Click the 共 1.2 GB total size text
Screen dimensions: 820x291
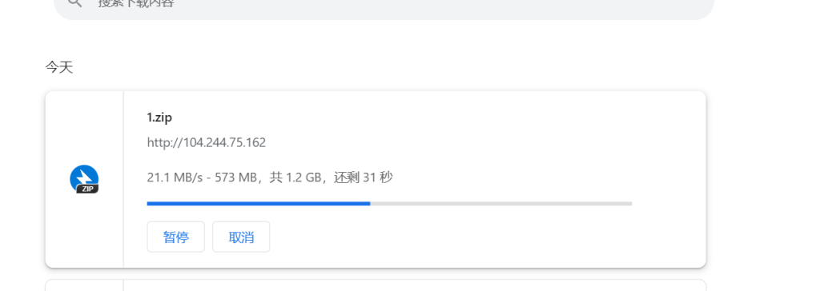(295, 177)
